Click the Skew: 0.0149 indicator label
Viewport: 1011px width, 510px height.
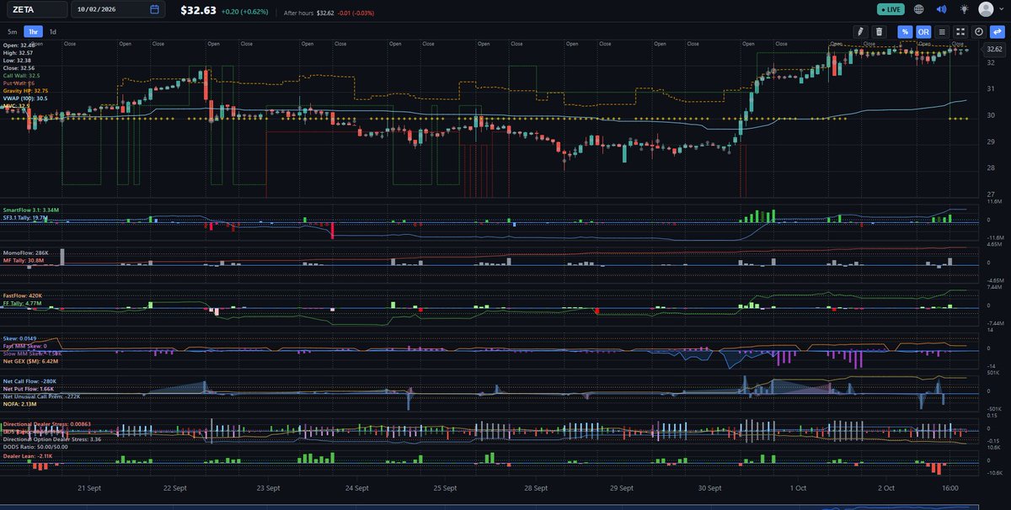click(20, 338)
